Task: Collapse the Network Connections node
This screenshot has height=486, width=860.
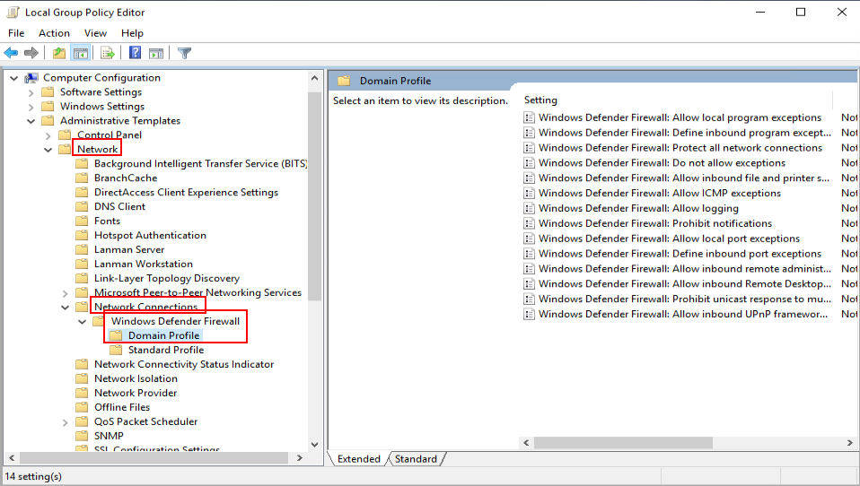Action: 66,307
